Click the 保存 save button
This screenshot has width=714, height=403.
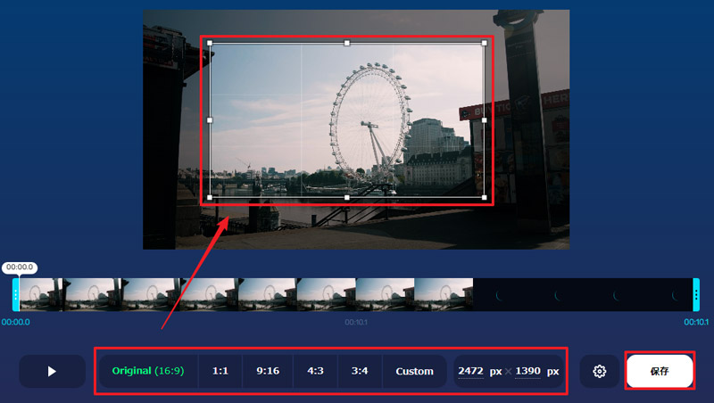660,371
